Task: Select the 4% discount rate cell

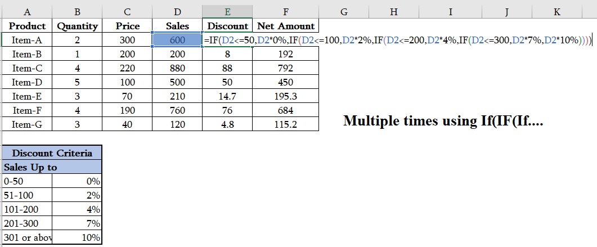Action: pos(77,209)
